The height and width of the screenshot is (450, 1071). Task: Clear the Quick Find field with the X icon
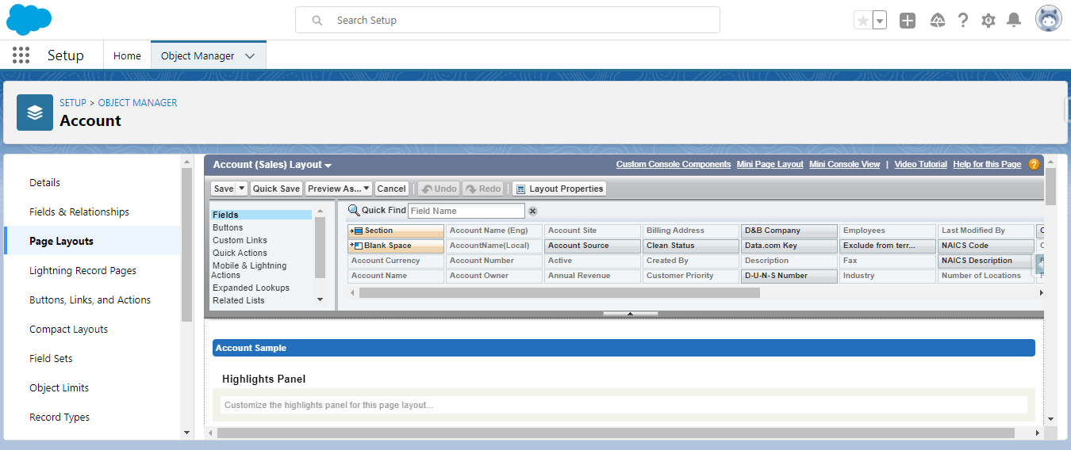tap(533, 211)
